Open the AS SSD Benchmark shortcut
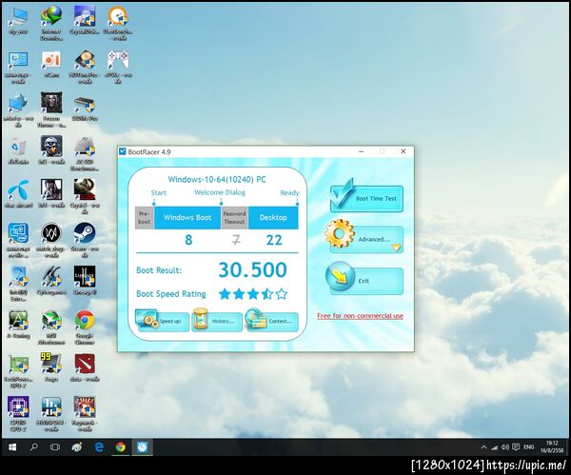Image resolution: width=571 pixels, height=475 pixels. pos(85,153)
